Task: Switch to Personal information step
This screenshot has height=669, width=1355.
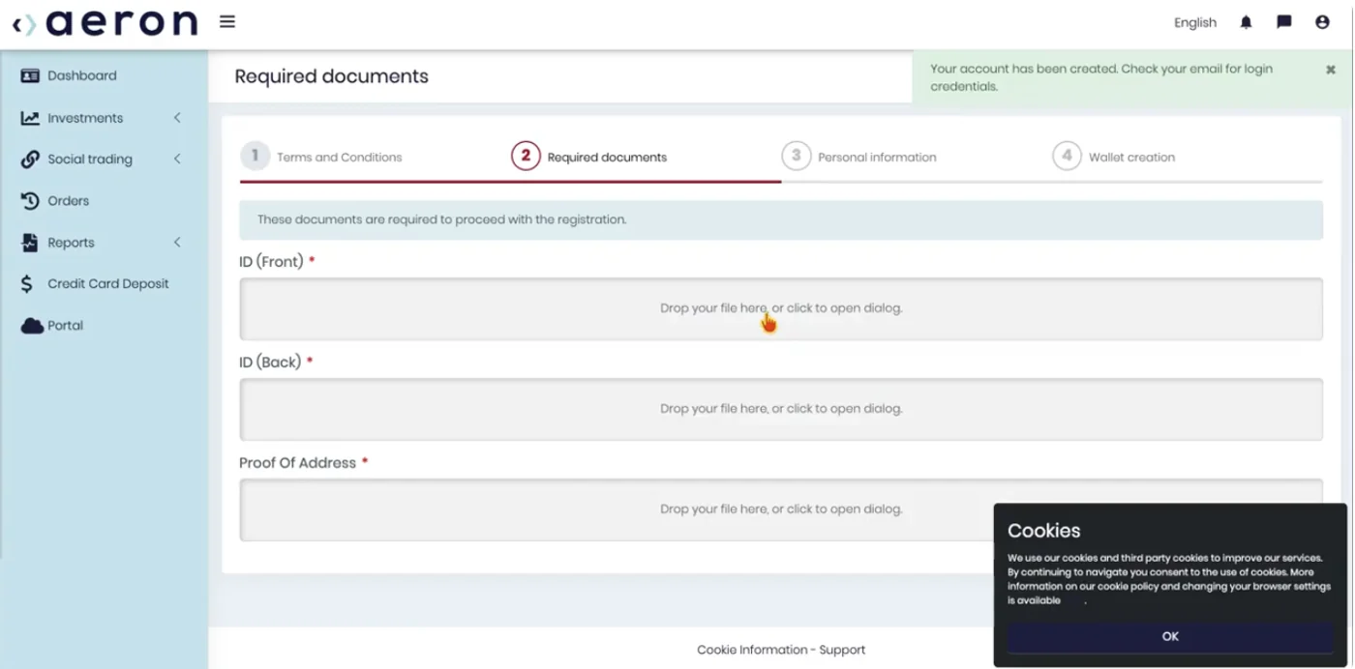Action: (877, 158)
